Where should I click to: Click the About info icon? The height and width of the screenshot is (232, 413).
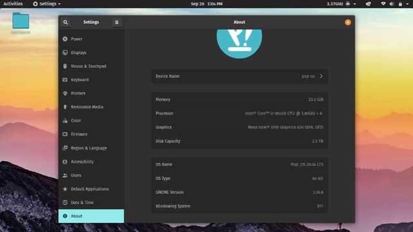click(x=65, y=216)
